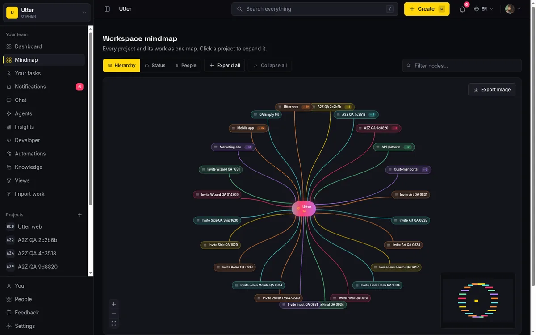The height and width of the screenshot is (335, 536).
Task: Switch to People view tab
Action: [185, 66]
